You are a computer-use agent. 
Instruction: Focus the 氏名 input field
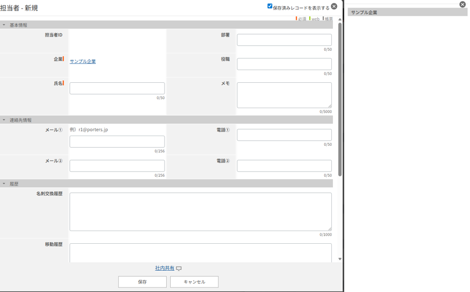117,88
